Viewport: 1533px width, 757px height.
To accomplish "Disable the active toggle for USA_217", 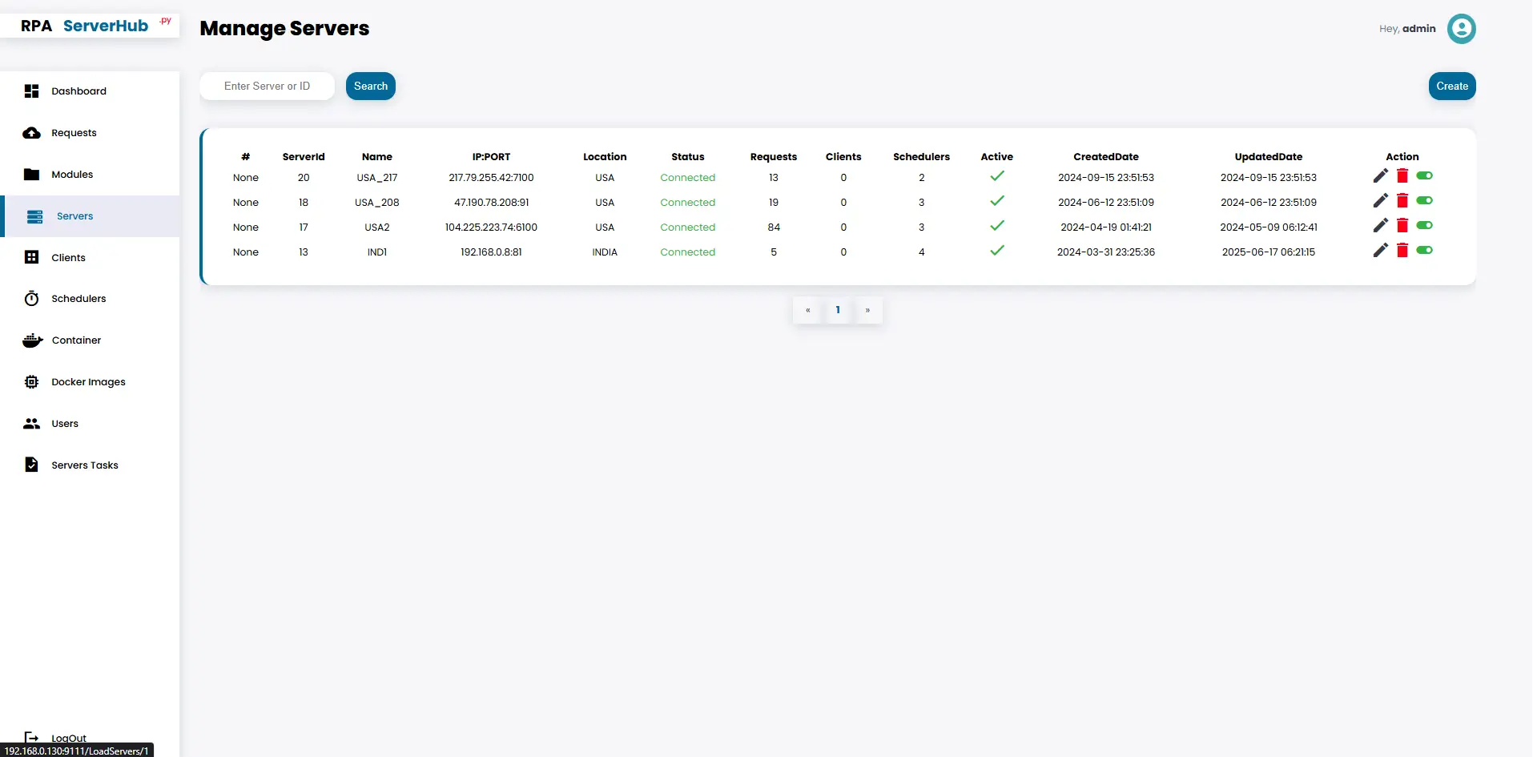I will click(1426, 175).
